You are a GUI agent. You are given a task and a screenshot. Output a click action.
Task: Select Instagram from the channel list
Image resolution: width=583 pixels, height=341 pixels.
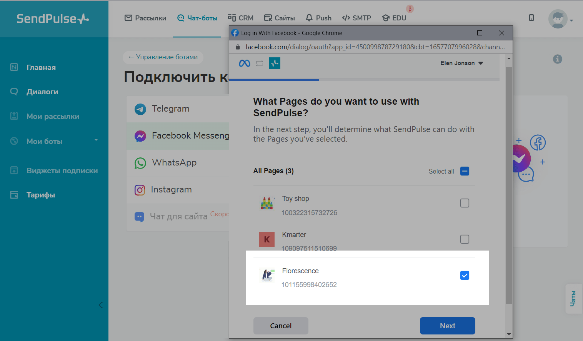pos(171,190)
